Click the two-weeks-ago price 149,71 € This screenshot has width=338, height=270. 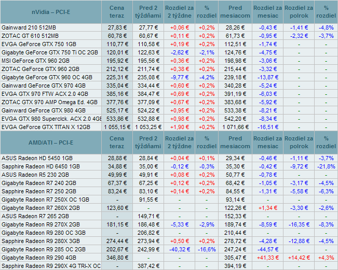pos(148,216)
